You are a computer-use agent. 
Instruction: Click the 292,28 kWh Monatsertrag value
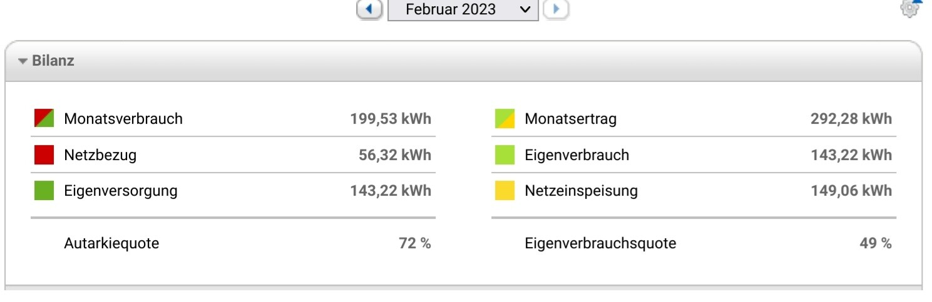851,119
